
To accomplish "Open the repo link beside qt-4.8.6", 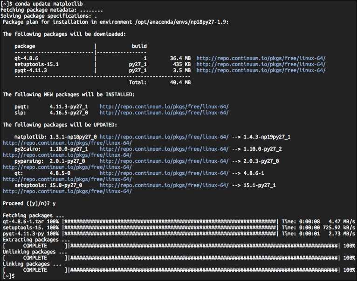I will pos(261,59).
